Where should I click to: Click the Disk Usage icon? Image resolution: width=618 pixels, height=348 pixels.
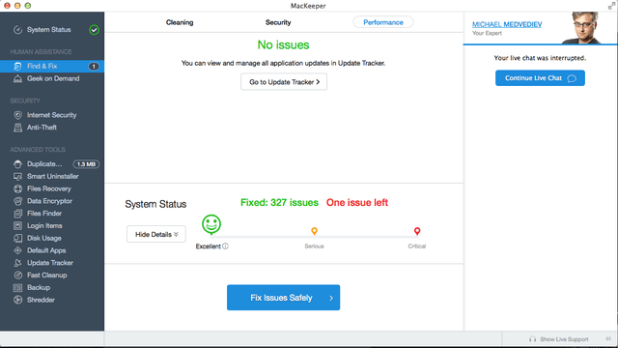[x=17, y=238]
